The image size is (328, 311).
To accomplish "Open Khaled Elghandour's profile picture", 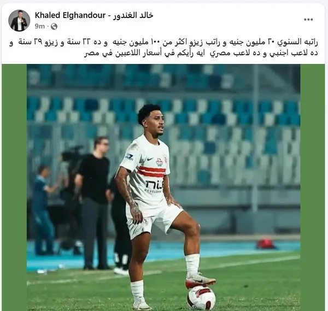I will click(19, 20).
